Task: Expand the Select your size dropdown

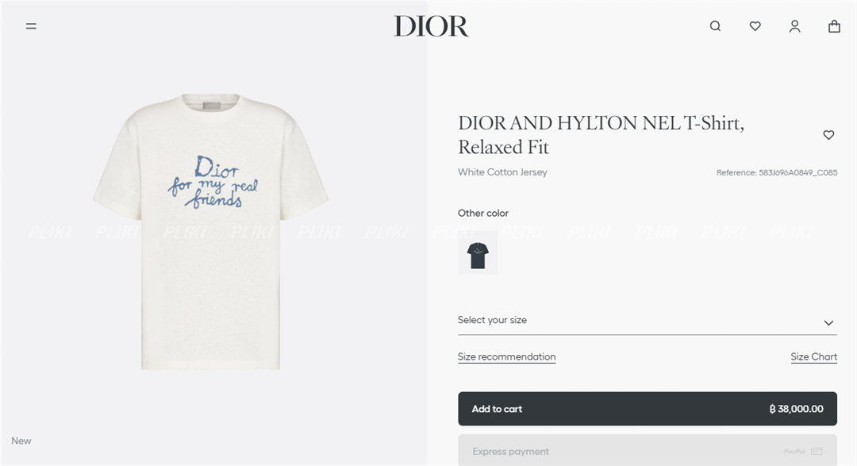Action: [x=648, y=321]
